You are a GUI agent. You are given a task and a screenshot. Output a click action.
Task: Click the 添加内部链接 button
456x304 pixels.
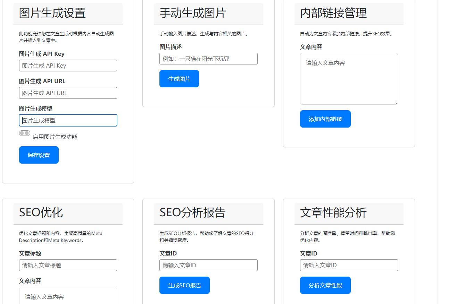coord(325,119)
